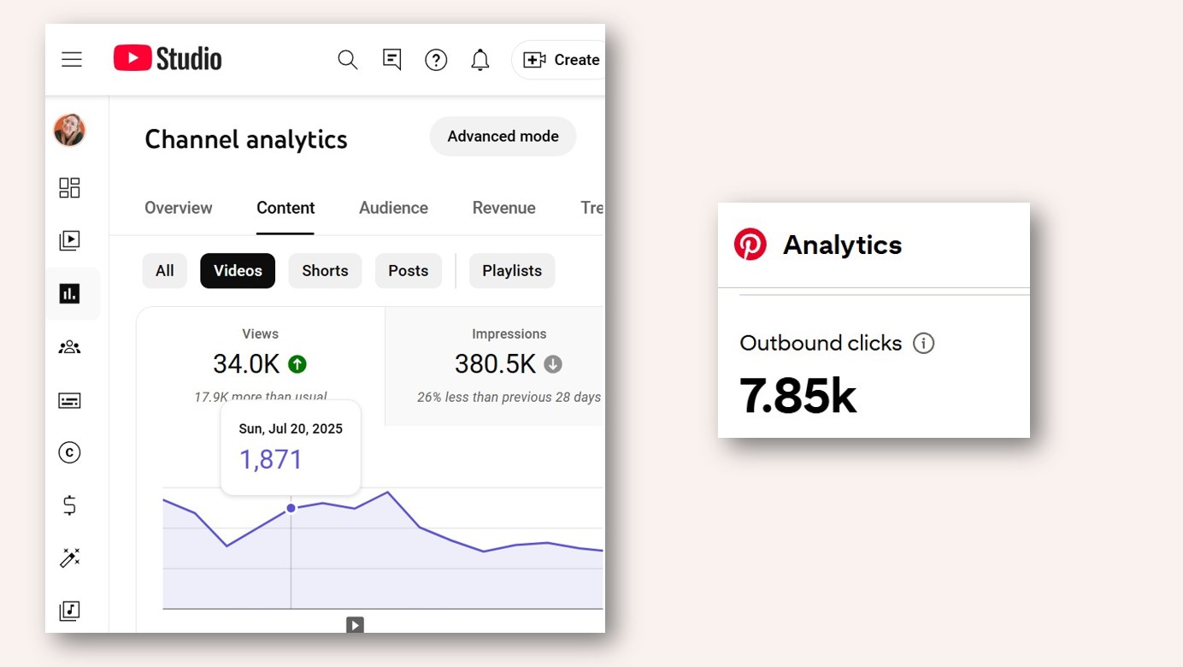Open the partially visible Trends tab
Viewport: 1183px width, 667px height.
pyautogui.click(x=592, y=208)
